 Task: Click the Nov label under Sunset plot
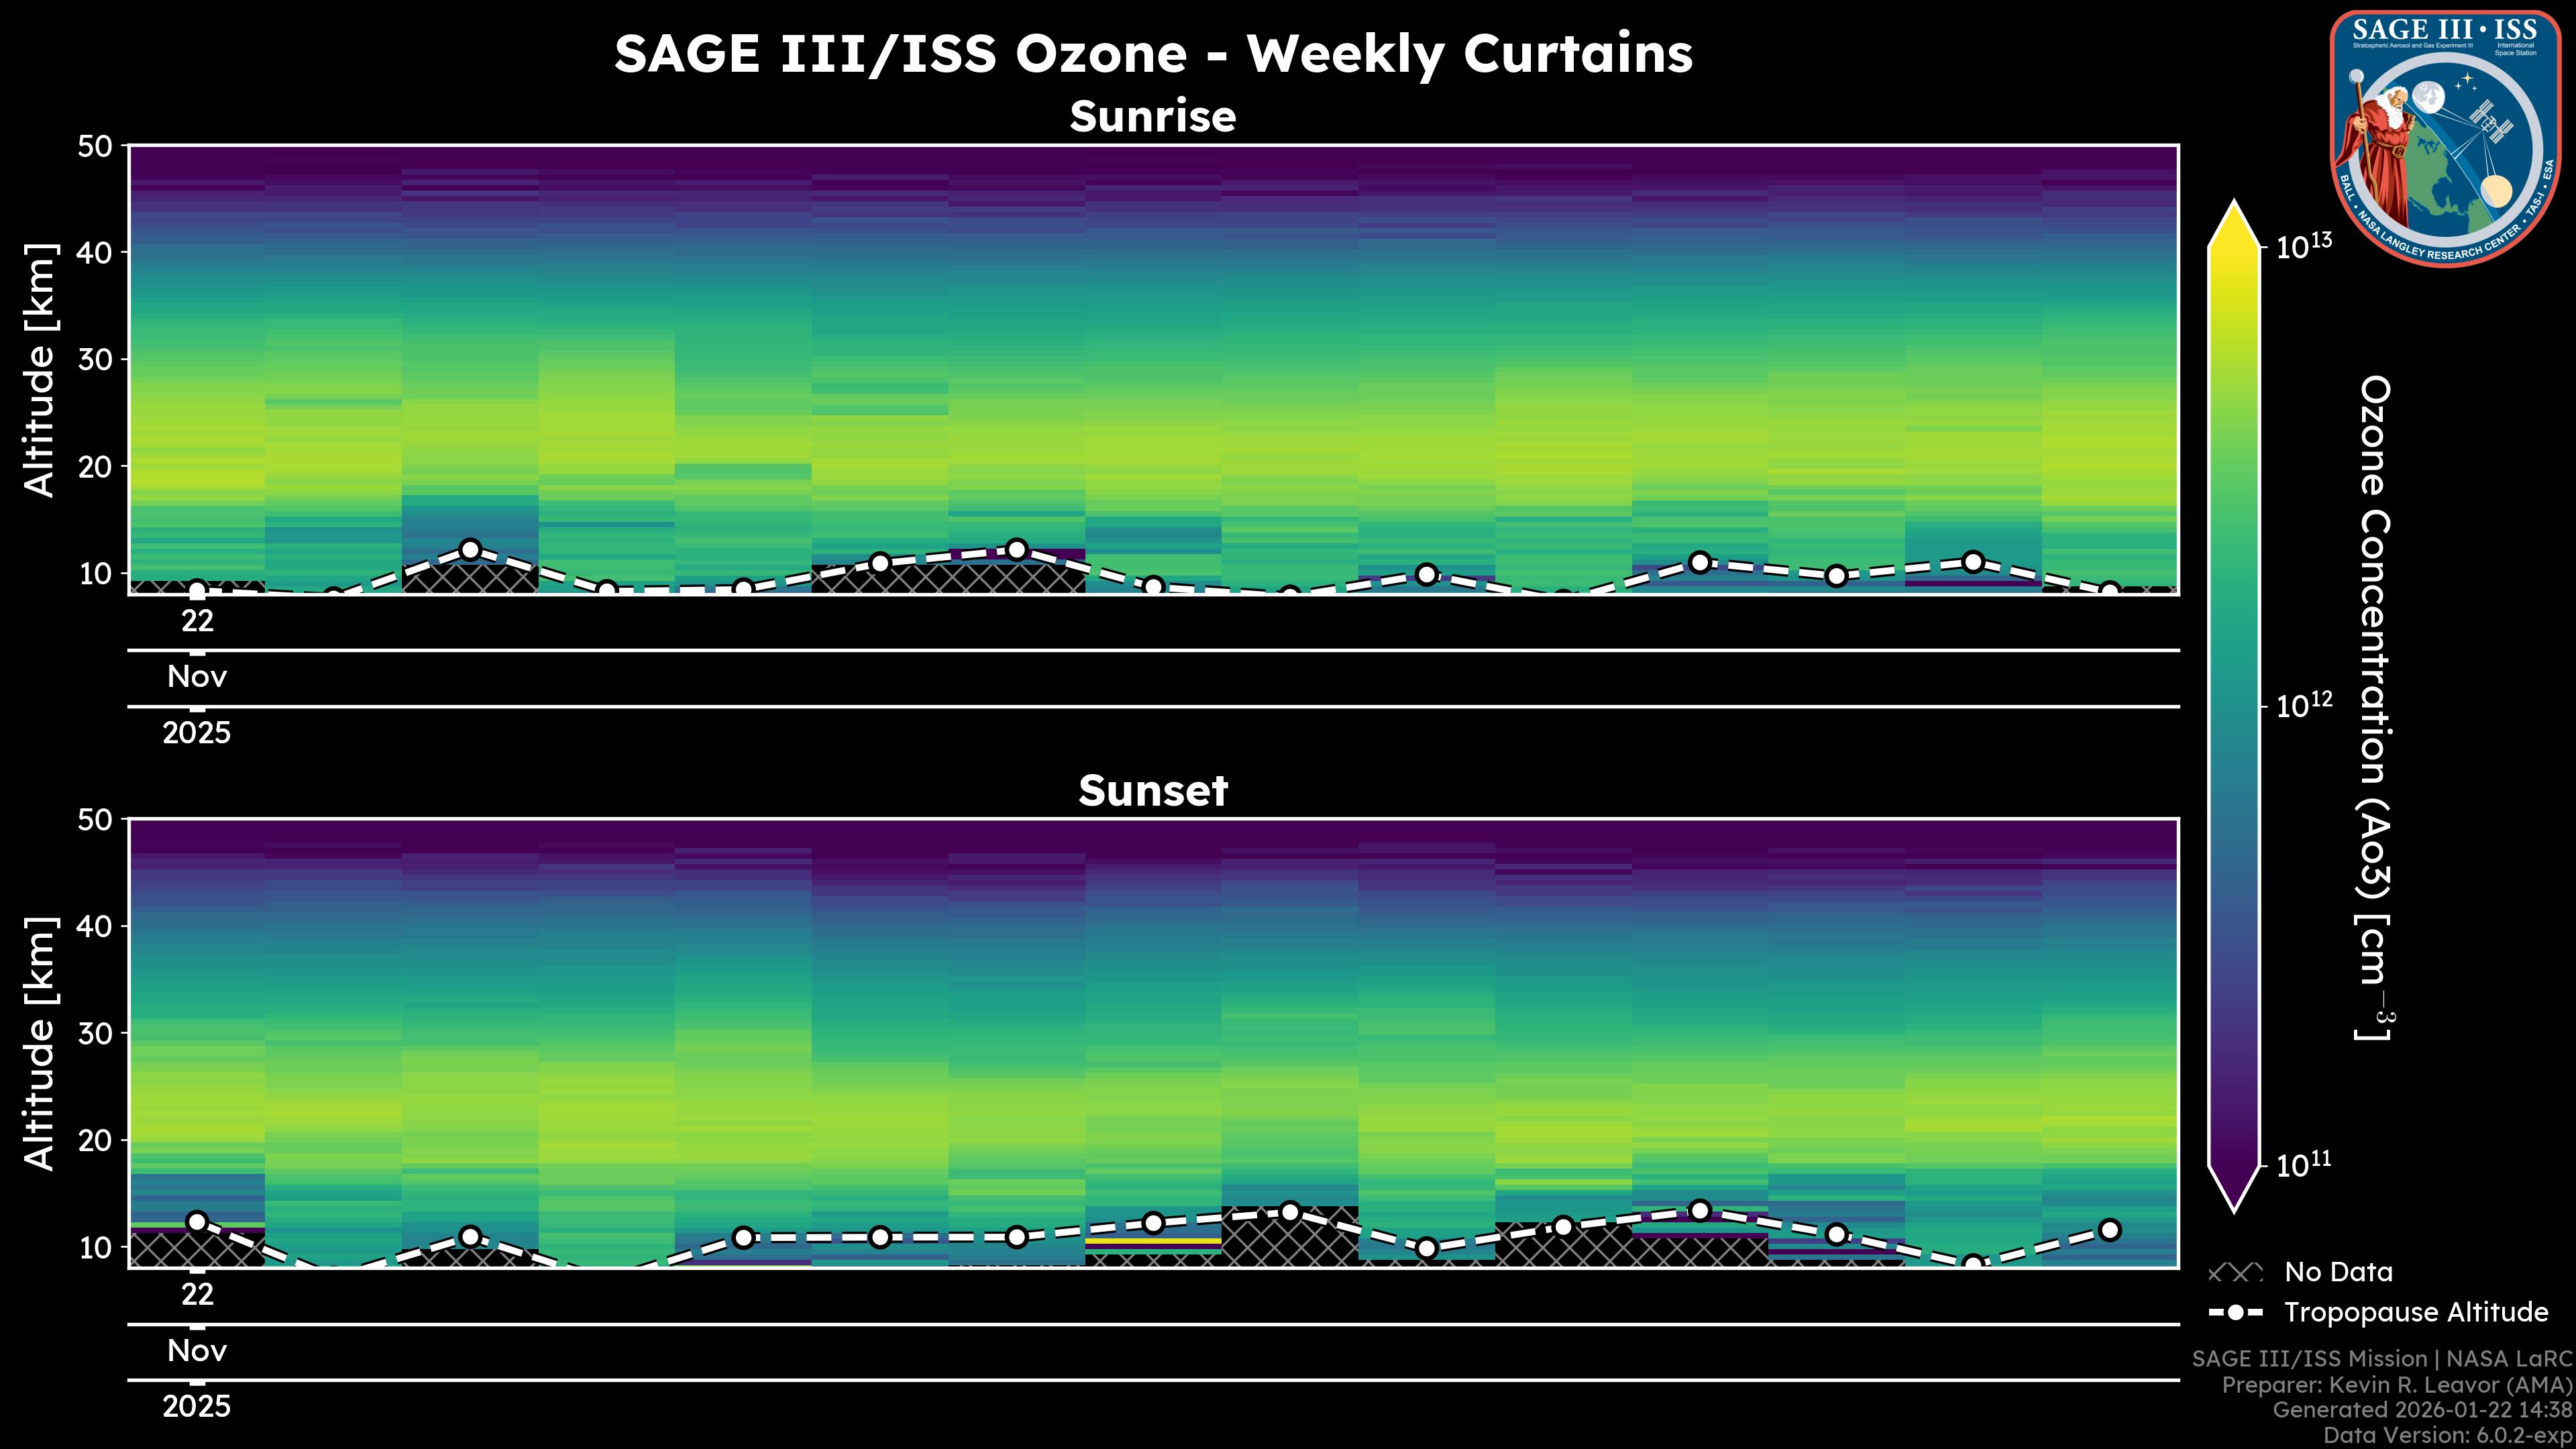tap(197, 1351)
